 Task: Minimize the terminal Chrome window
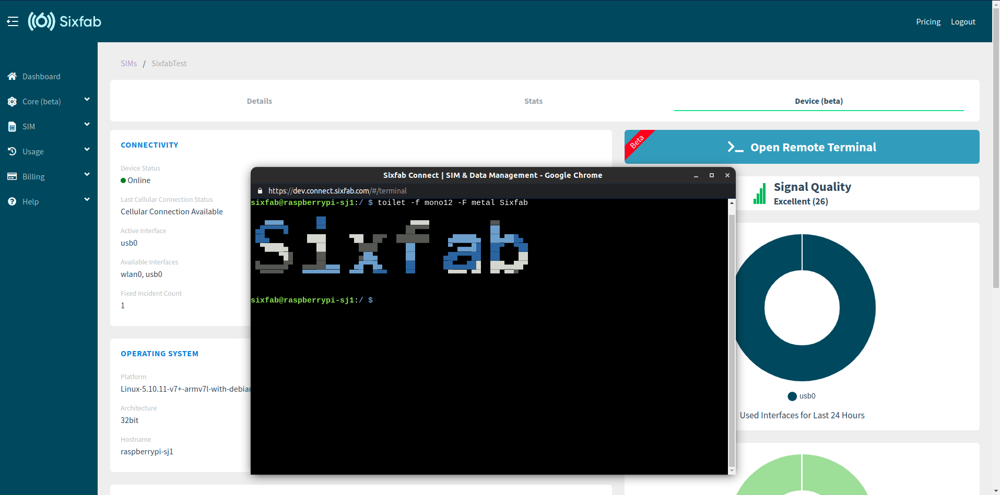pyautogui.click(x=696, y=176)
